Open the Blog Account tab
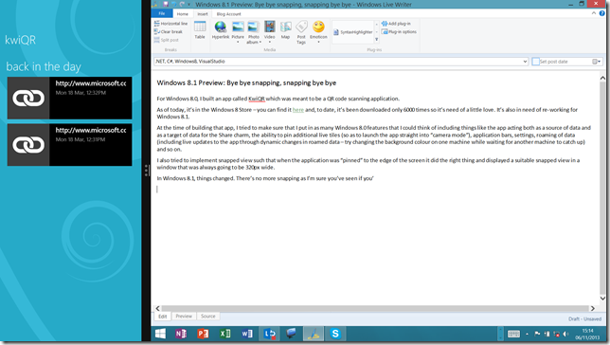The height and width of the screenshot is (345, 610). [x=229, y=14]
